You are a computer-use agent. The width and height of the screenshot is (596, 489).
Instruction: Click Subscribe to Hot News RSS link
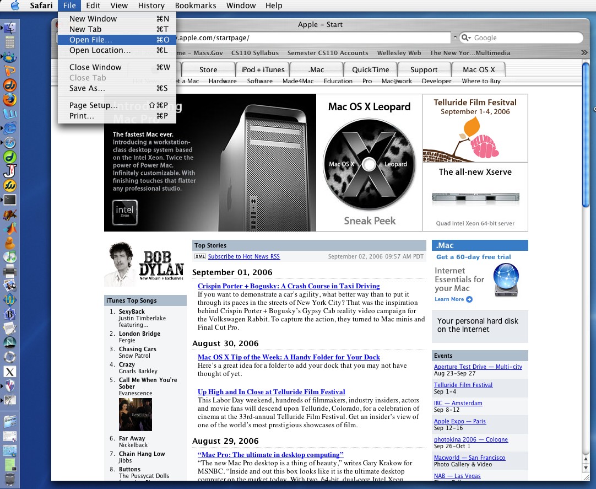[244, 256]
